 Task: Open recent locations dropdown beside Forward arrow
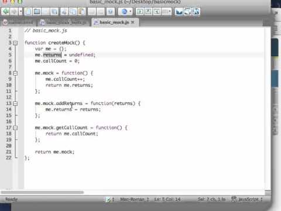click(20, 12)
